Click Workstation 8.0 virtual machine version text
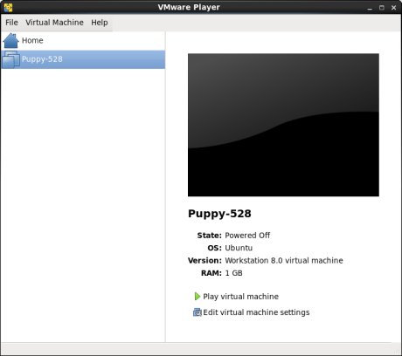The image size is (402, 356). pos(284,260)
